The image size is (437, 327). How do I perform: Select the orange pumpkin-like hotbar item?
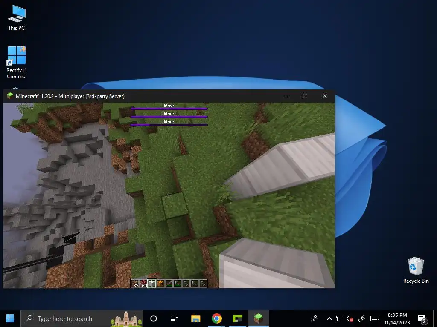point(160,283)
